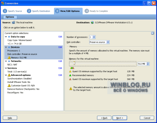Click warning icon beside selected memory message
Viewport: 157px width, 123px height.
(x=71, y=88)
